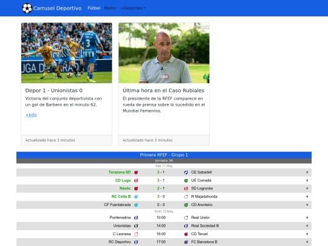The width and height of the screenshot is (328, 246).
Task: Click the RC Celta B team name
Action: [121, 196]
